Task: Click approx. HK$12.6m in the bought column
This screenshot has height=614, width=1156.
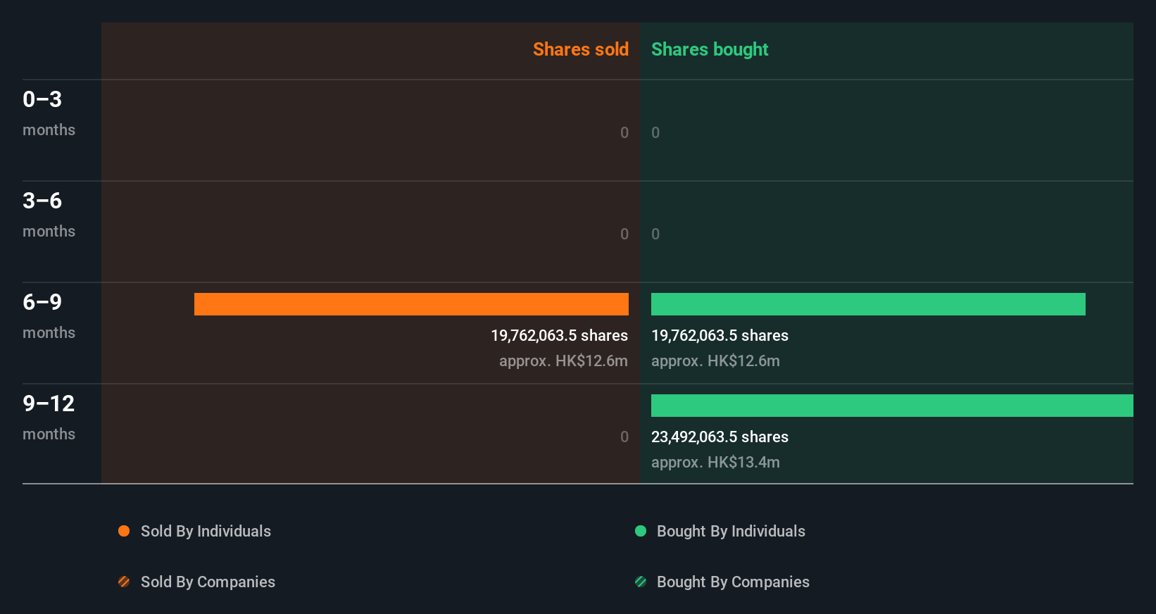Action: point(715,361)
